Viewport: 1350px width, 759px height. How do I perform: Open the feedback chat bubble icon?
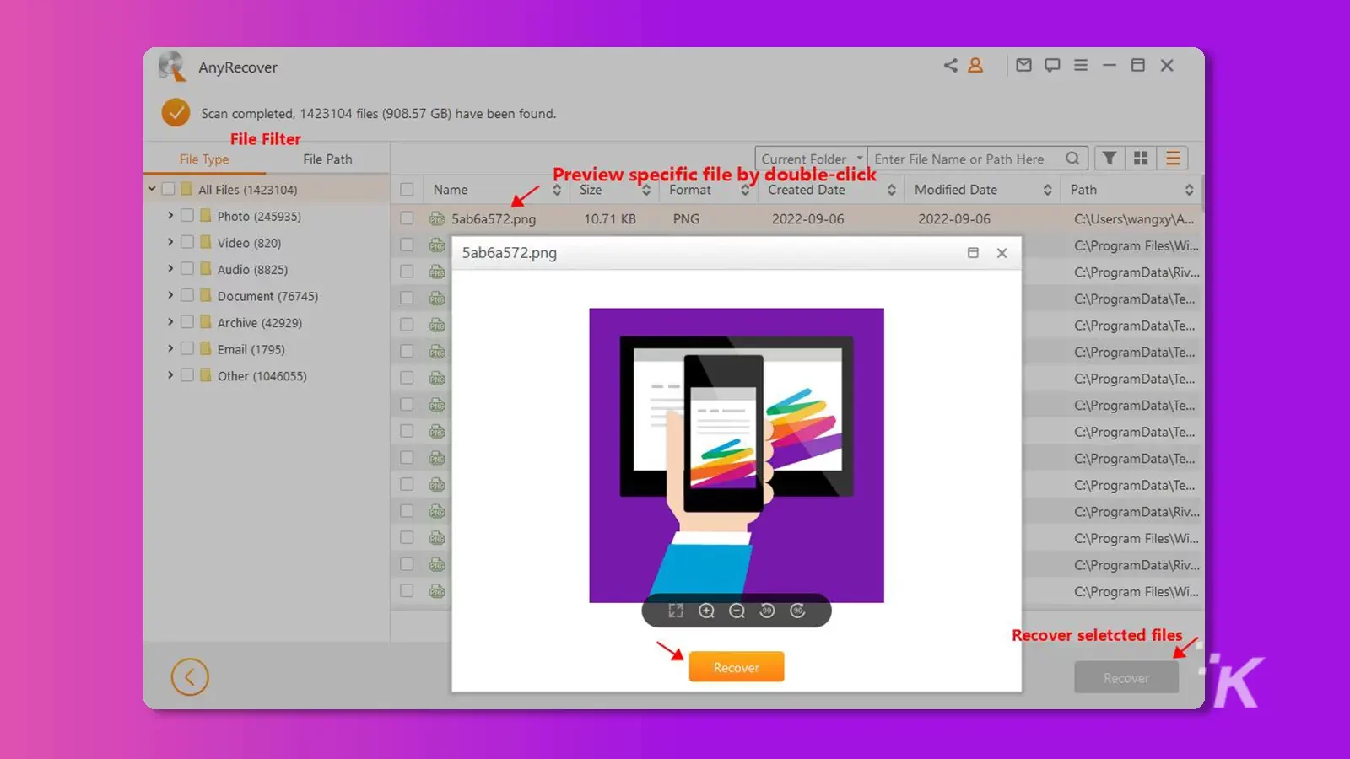1052,65
